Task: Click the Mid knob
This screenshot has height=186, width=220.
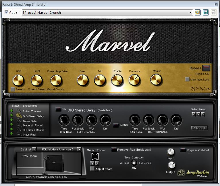Action: (100, 80)
